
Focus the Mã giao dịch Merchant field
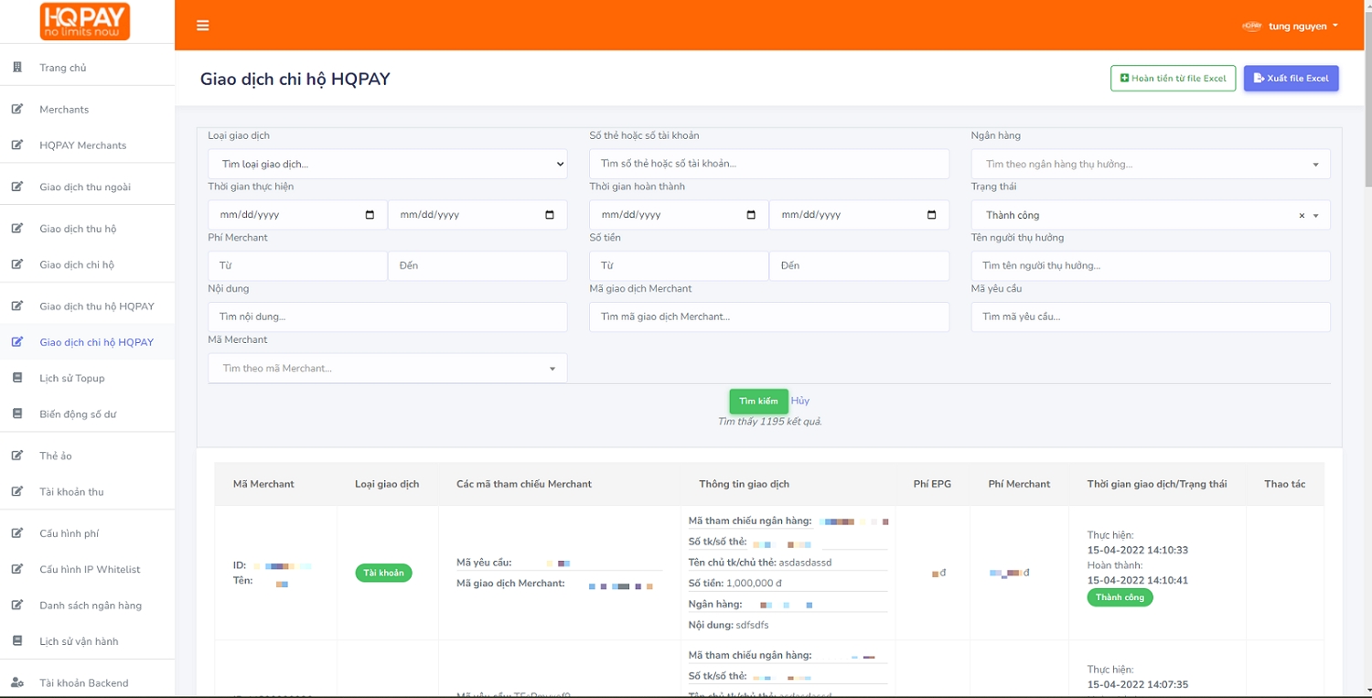769,317
